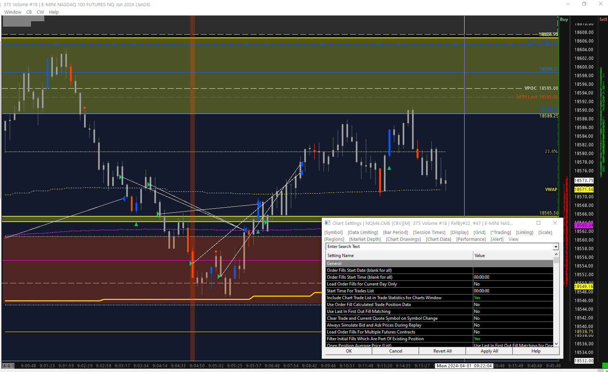Select the [Display] tab
Screen dimensions: 608x372
tap(460, 232)
